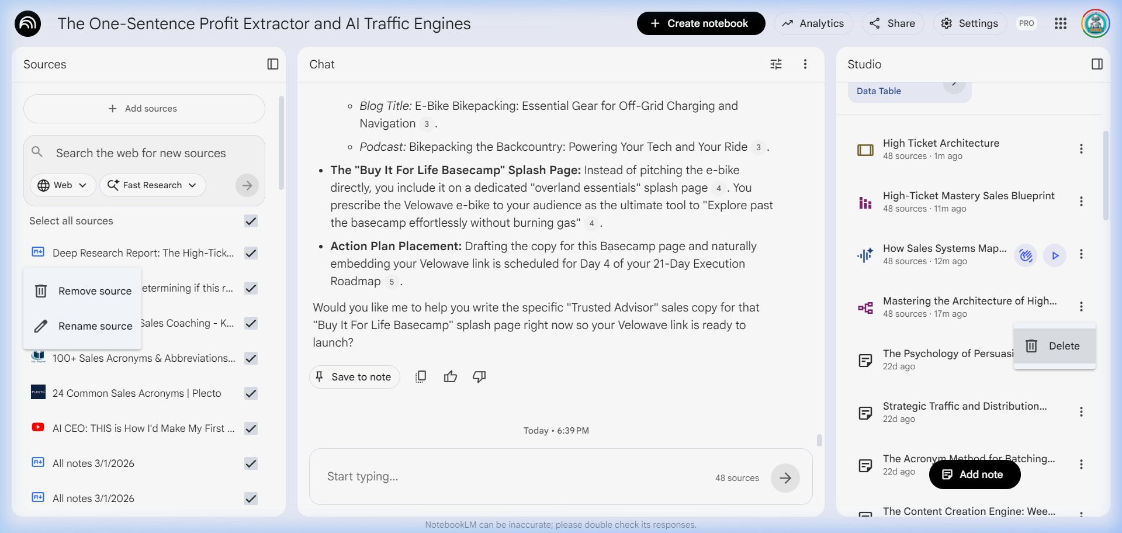Collapse the Sources panel

(x=272, y=64)
